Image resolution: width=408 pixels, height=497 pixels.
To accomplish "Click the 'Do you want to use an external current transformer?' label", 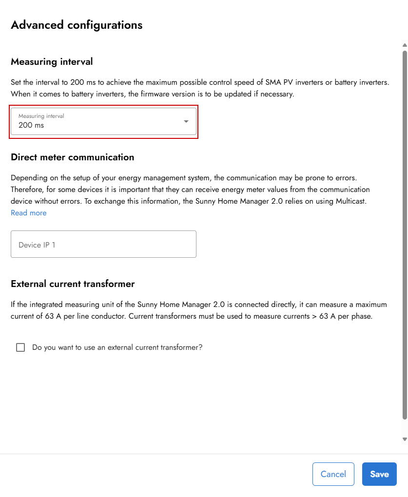I will tap(117, 347).
